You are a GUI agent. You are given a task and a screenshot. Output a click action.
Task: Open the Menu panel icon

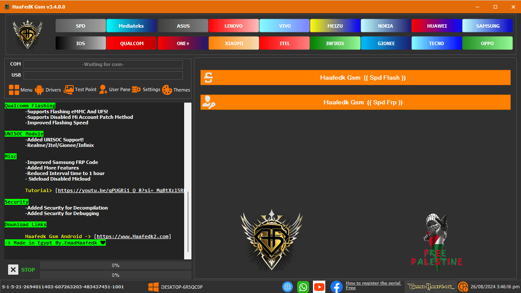point(14,89)
